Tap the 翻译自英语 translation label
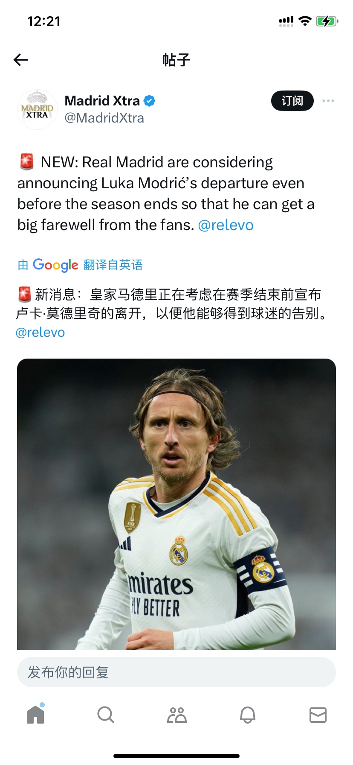 [113, 265]
